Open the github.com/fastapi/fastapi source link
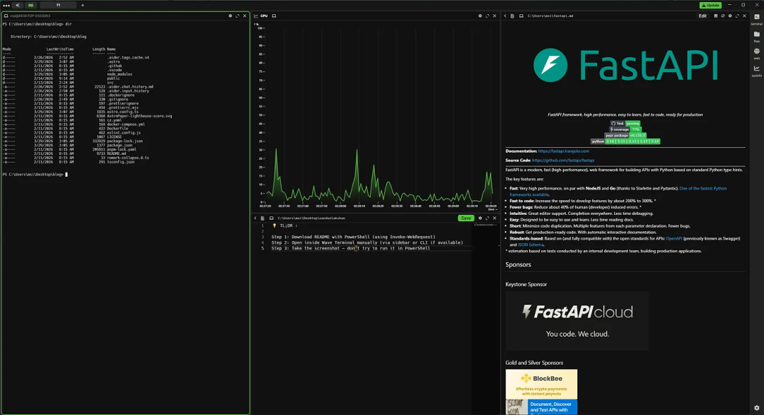The image size is (764, 415). click(x=563, y=160)
